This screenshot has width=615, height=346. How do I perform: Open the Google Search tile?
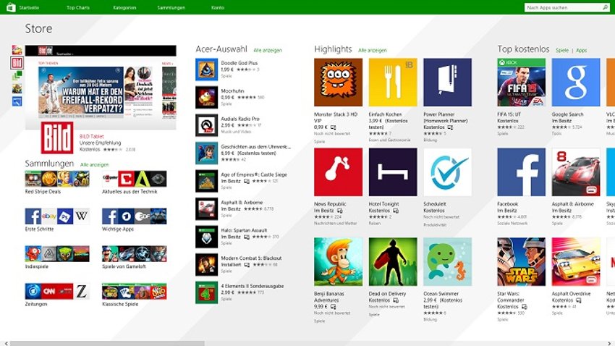click(576, 83)
